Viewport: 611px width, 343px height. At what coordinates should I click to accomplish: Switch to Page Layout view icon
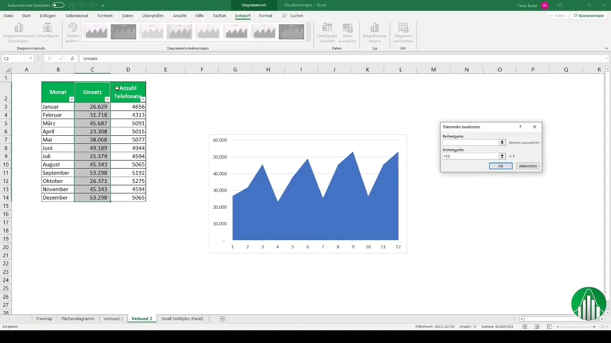537,327
